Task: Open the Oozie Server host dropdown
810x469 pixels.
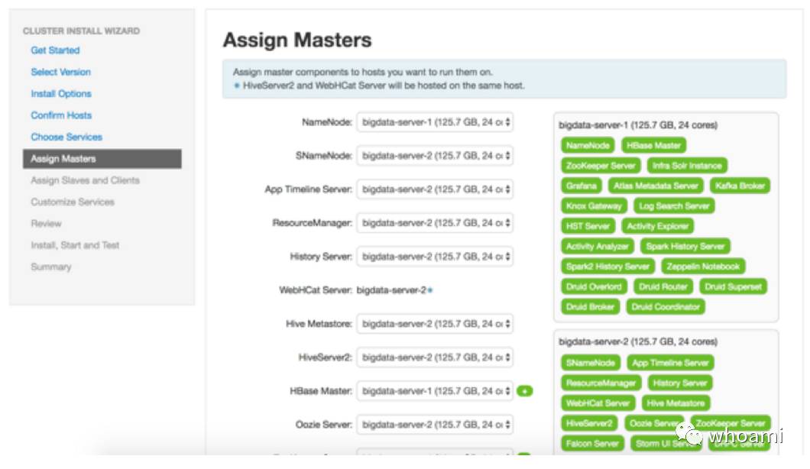Action: (x=435, y=425)
